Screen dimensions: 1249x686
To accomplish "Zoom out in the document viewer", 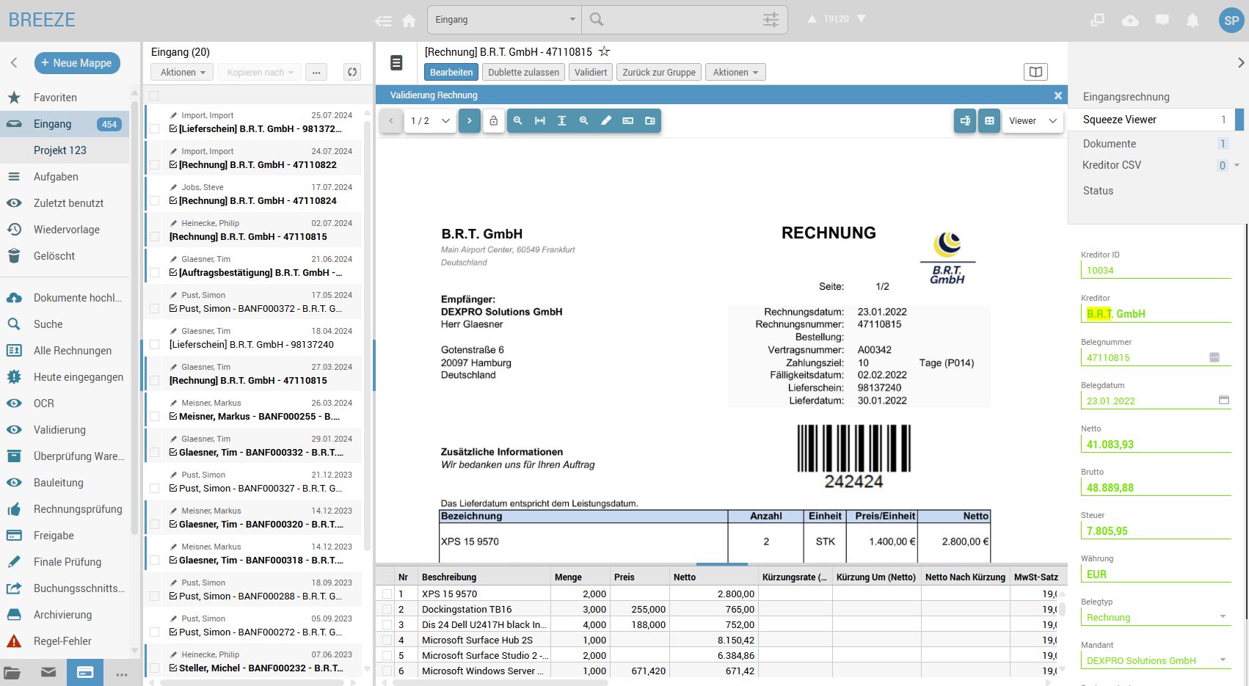I will pyautogui.click(x=518, y=121).
